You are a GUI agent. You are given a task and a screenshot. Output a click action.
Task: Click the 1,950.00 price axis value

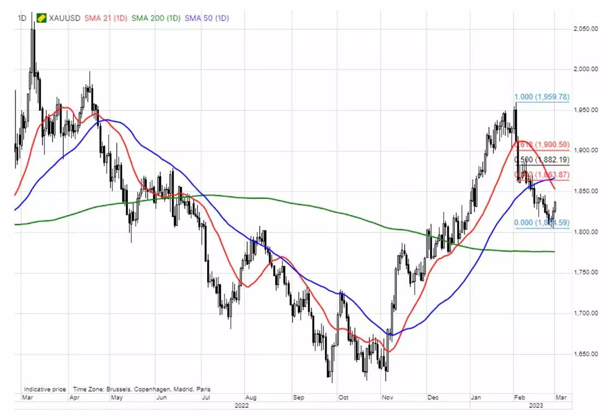coord(586,110)
